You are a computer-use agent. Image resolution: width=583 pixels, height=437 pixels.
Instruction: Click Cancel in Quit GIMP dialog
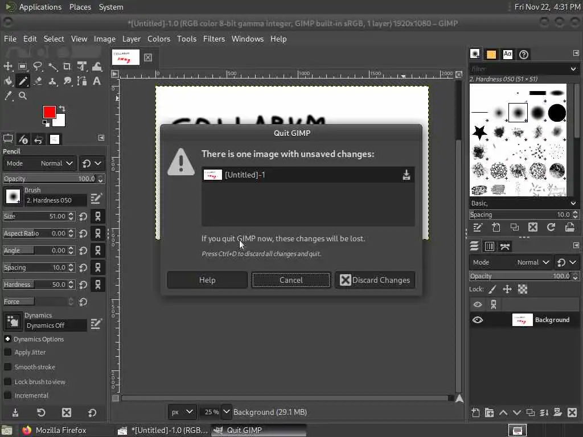(x=291, y=280)
